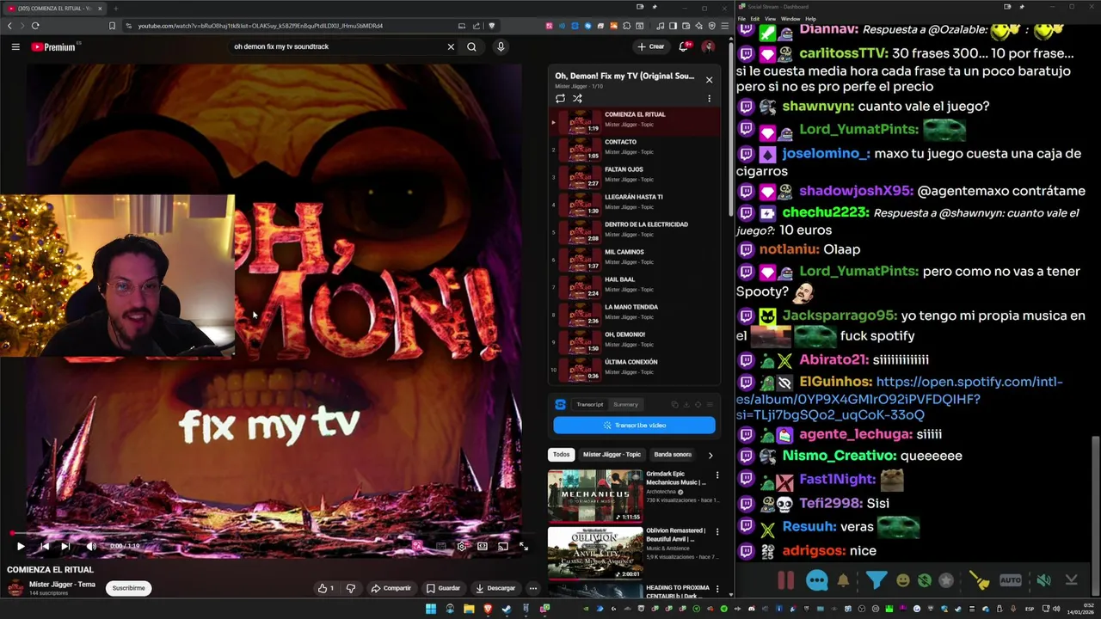Mute the YouTube player volume

tap(91, 546)
